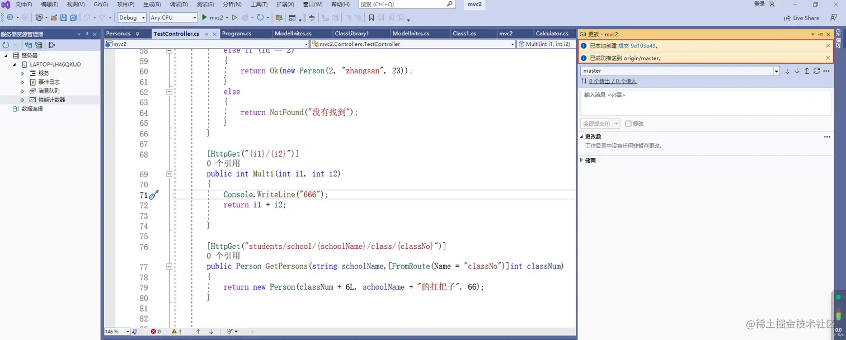Open more options ellipsis beside Git sync
This screenshot has height=340, width=846.
click(826, 71)
